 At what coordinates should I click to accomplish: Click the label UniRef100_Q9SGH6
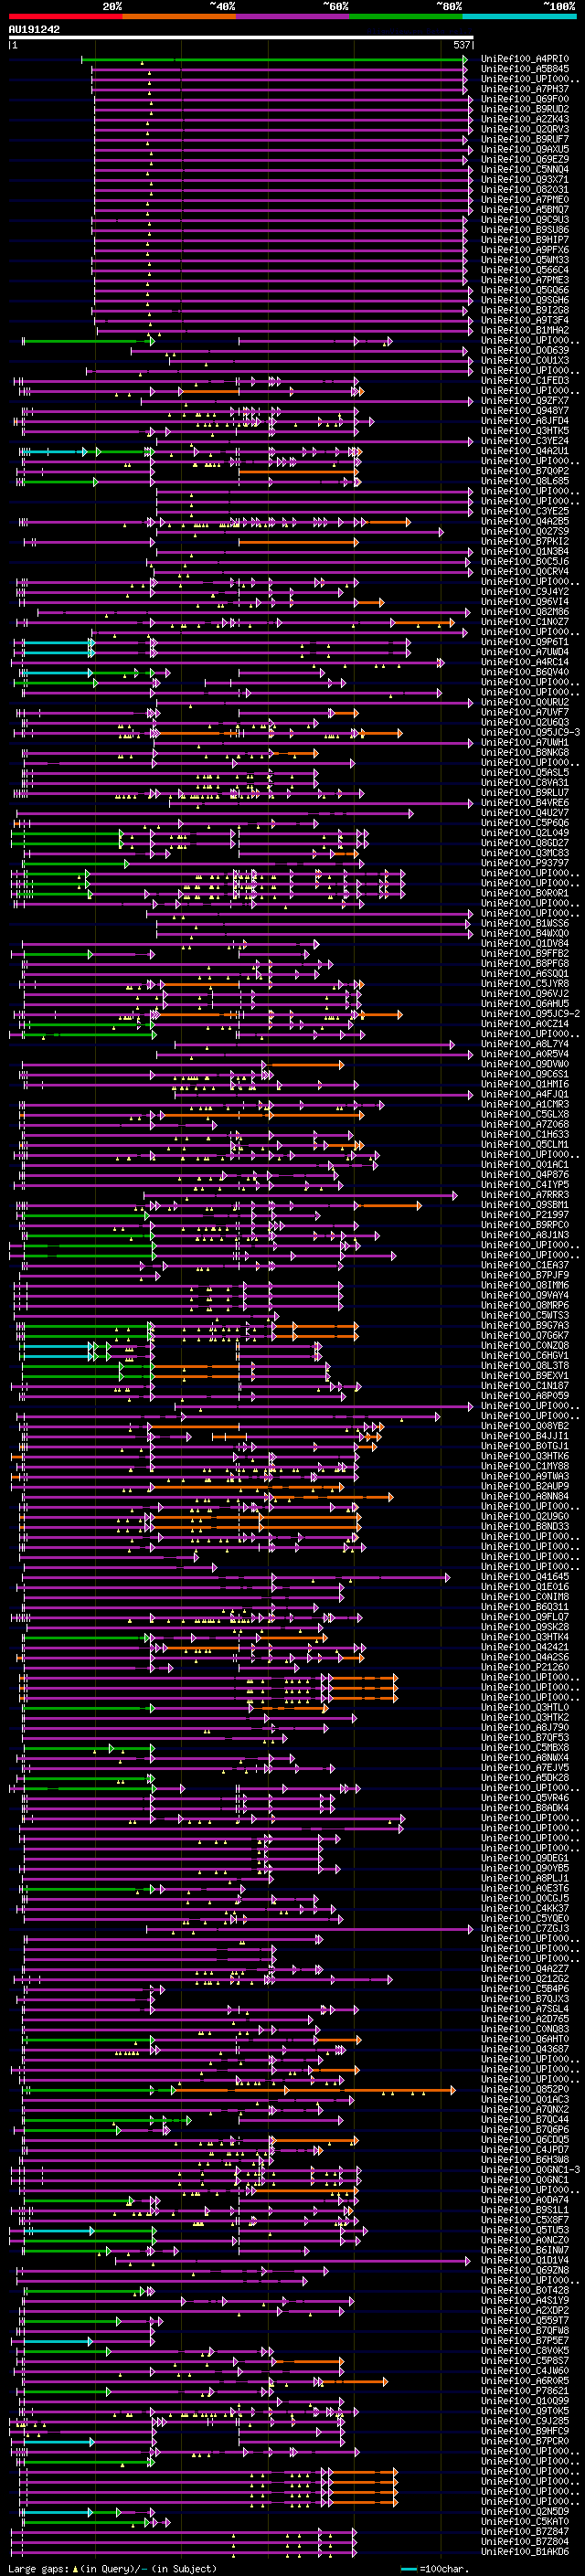tap(525, 300)
